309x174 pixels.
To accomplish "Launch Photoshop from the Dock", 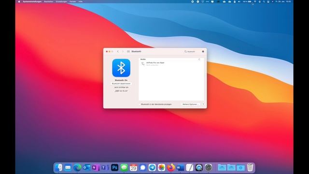I will [115, 168].
